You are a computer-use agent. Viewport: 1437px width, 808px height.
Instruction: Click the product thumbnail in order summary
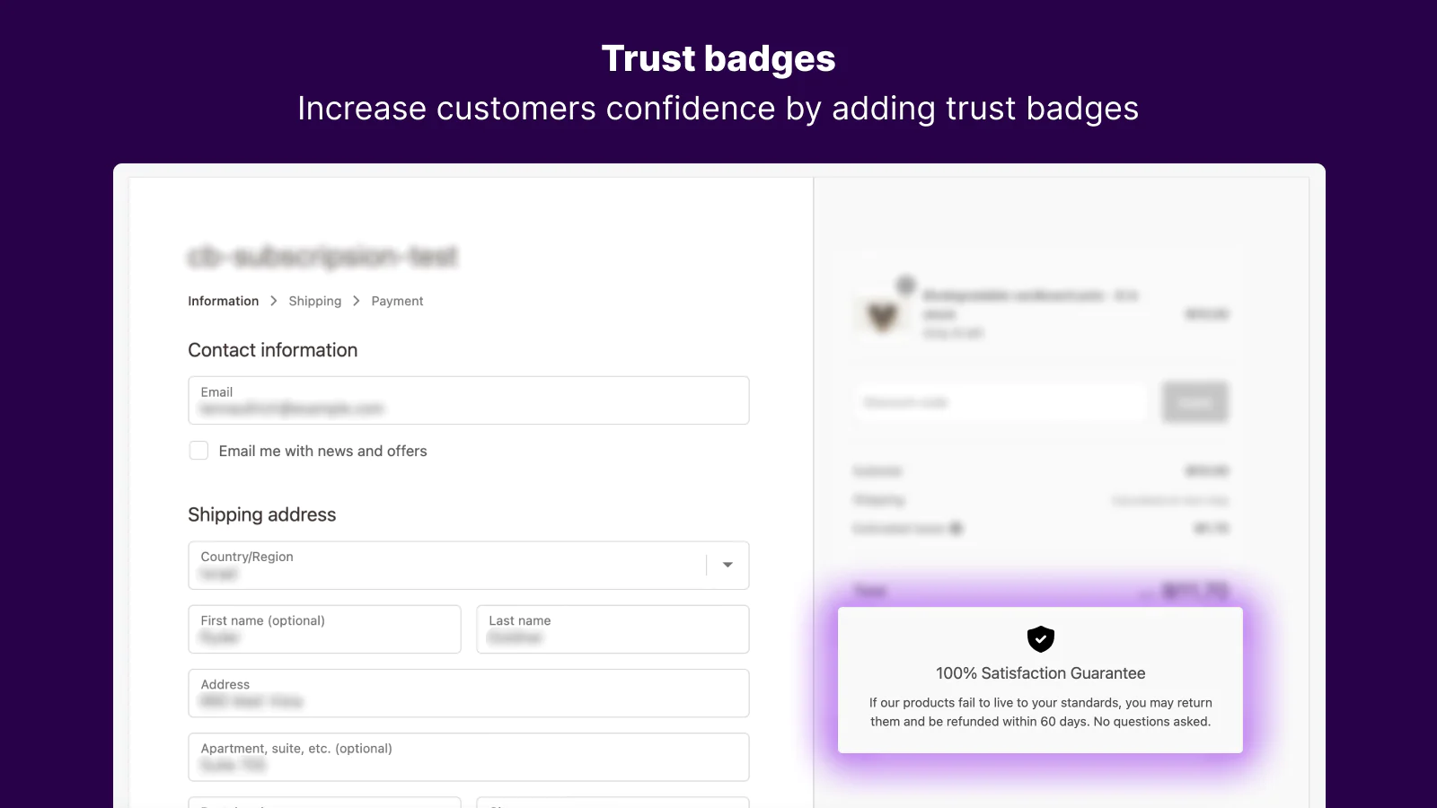(882, 315)
